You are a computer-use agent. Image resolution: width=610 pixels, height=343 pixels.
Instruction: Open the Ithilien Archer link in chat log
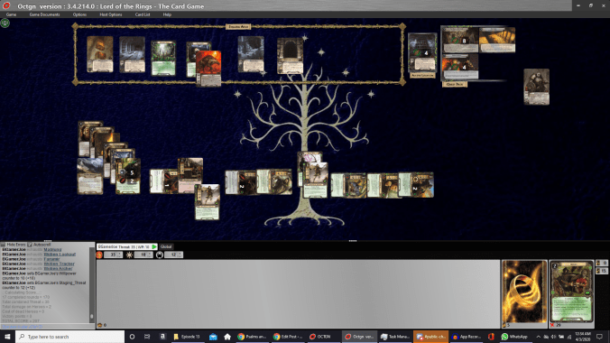coord(58,268)
